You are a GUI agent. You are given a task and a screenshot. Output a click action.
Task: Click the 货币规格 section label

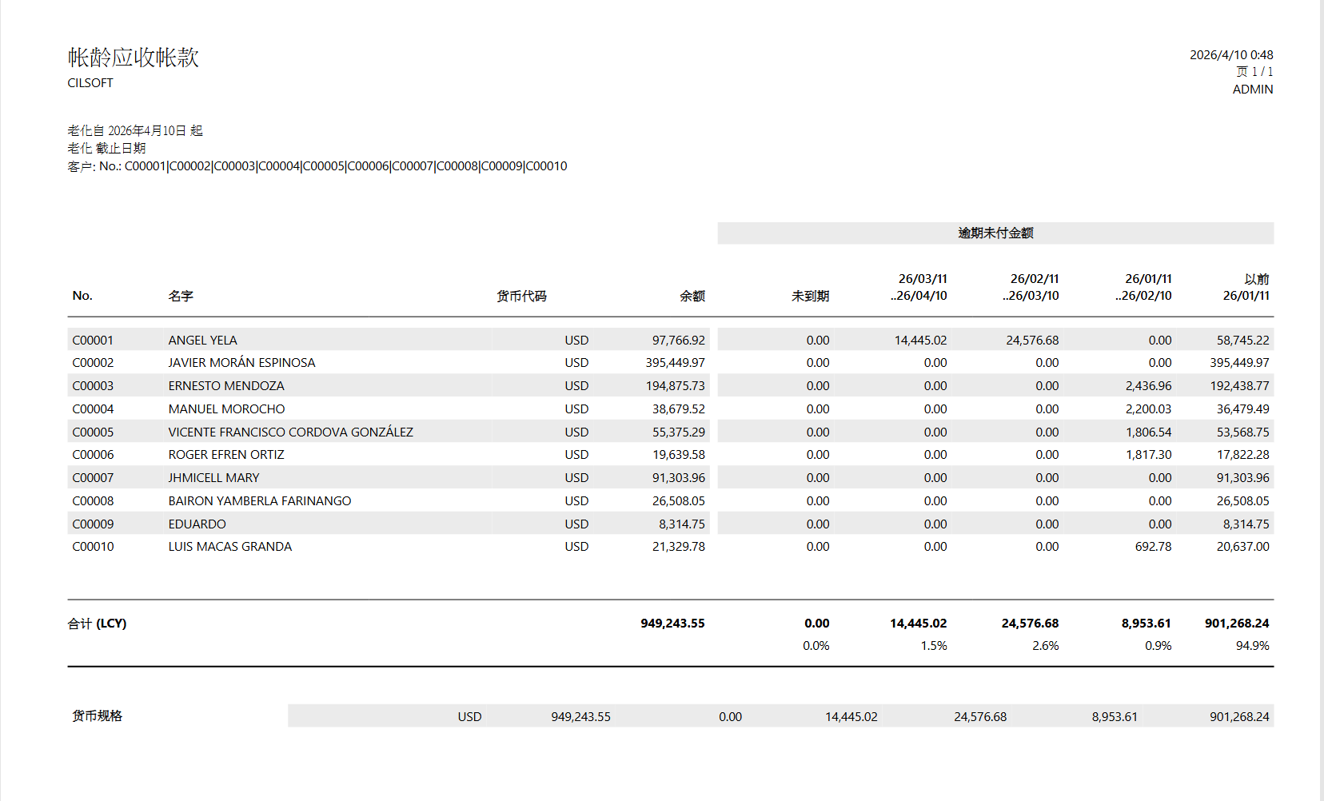coord(97,716)
